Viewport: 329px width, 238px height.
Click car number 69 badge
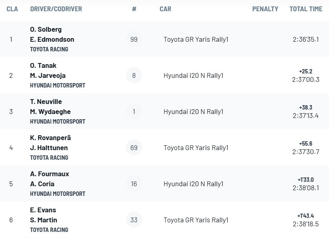pyautogui.click(x=134, y=148)
